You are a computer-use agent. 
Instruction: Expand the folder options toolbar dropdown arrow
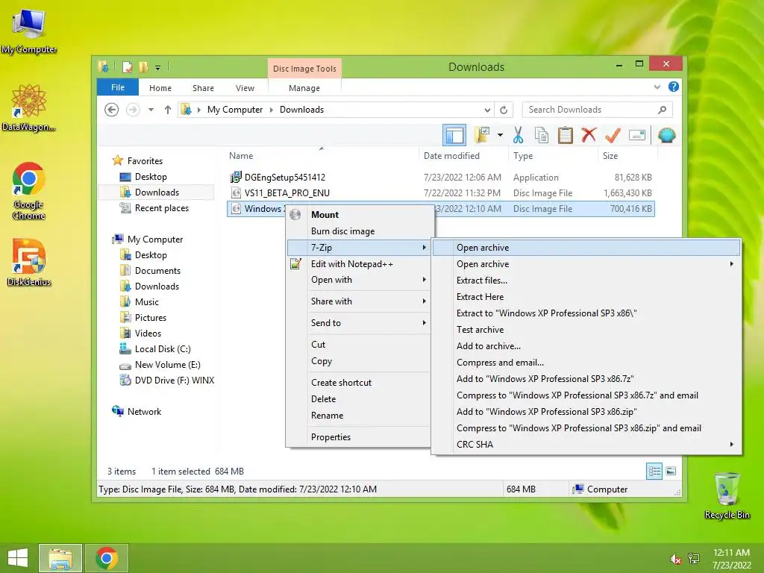coord(501,135)
